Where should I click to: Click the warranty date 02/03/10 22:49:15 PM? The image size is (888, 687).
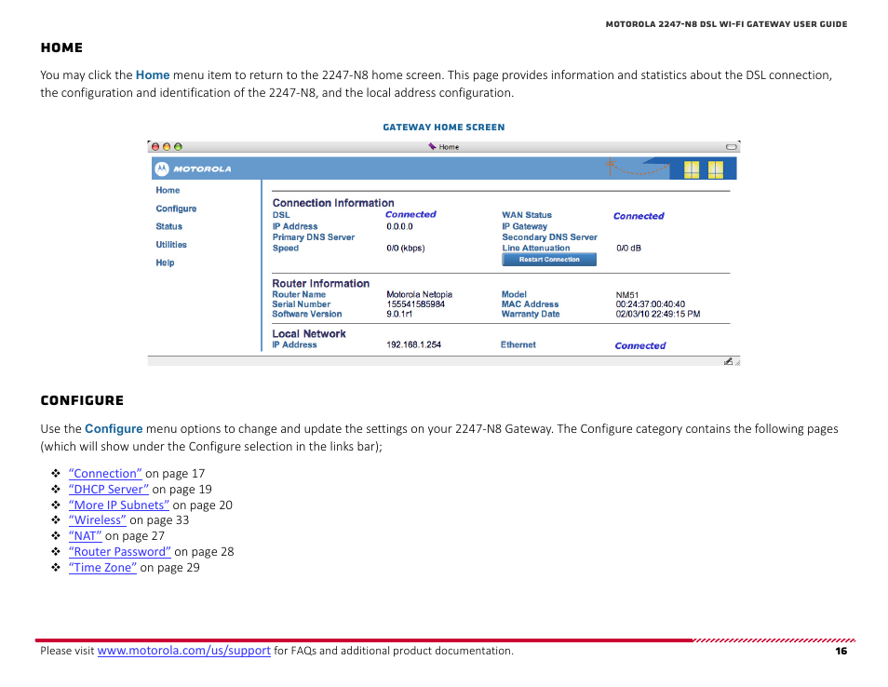[x=657, y=314]
